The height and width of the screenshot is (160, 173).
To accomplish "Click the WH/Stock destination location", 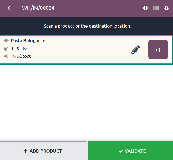I will [x=21, y=56].
